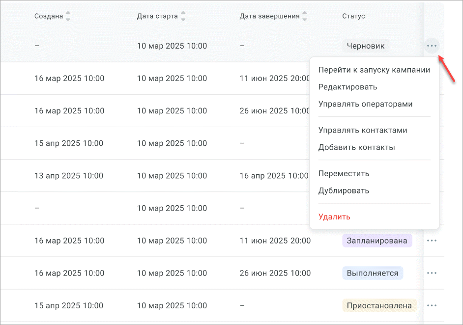Select Дублировать to copy the campaign

point(344,190)
